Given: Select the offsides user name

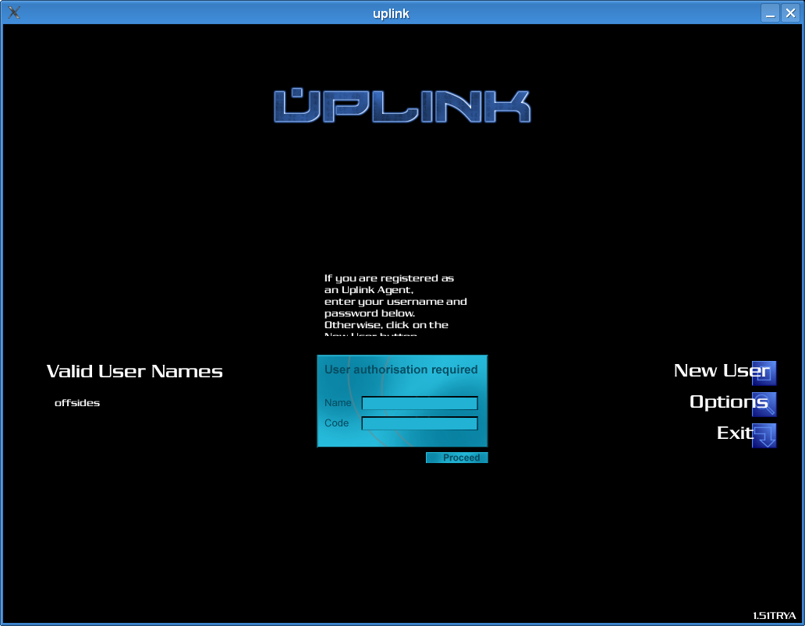Looking at the screenshot, I should tap(77, 403).
